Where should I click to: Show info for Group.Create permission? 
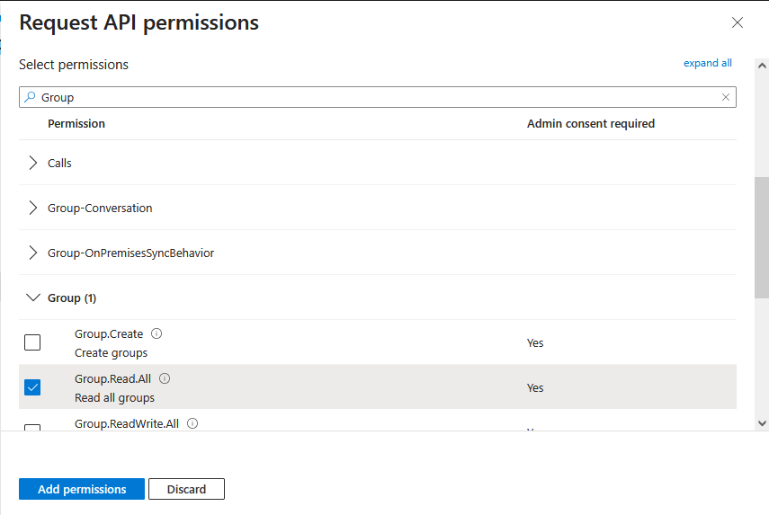point(156,333)
